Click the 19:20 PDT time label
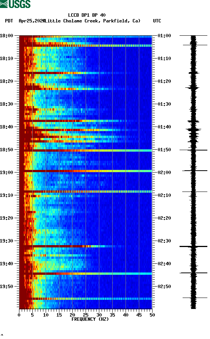210x339 pixels. coord(6,218)
